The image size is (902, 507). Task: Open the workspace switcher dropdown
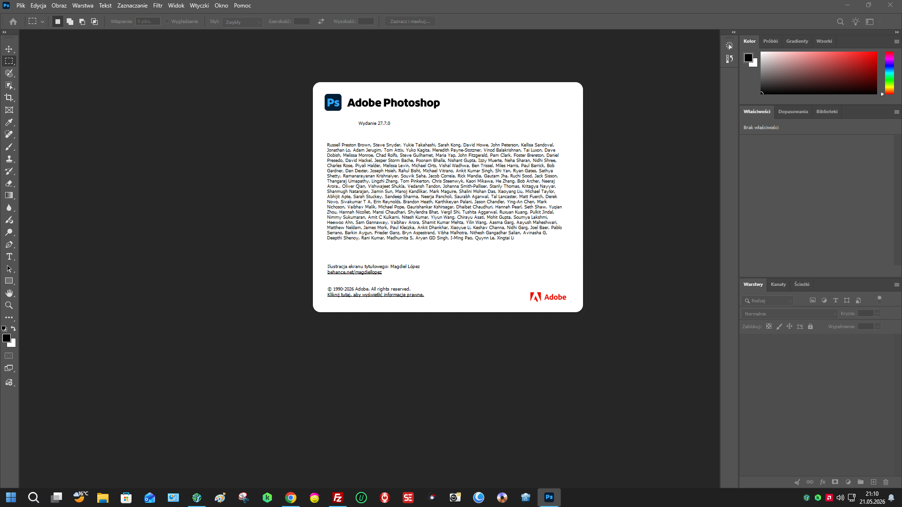tap(873, 22)
